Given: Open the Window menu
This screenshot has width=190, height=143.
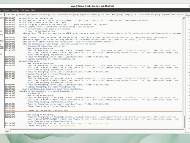Looking at the screenshot, I should click(25, 10).
